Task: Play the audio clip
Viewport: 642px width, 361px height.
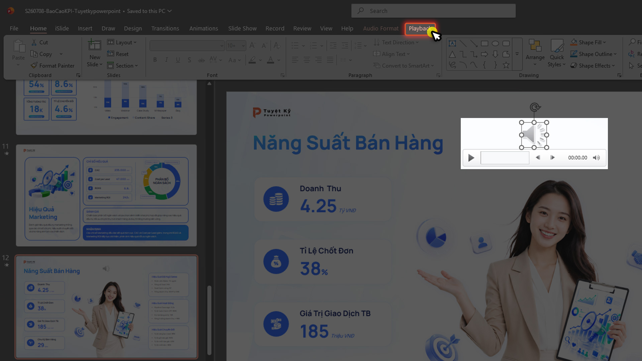Action: 471,158
